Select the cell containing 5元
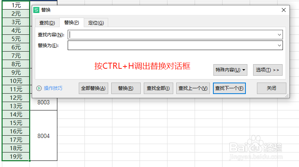Screen dimensions: 299x167 pyautogui.click(x=16, y=39)
